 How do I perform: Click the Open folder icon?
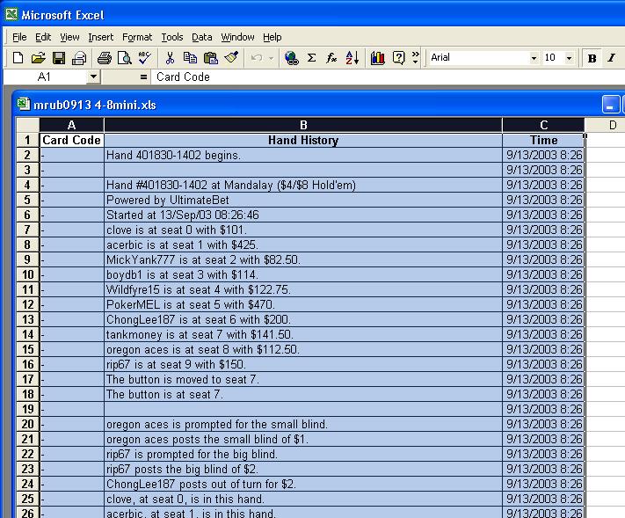click(x=38, y=58)
